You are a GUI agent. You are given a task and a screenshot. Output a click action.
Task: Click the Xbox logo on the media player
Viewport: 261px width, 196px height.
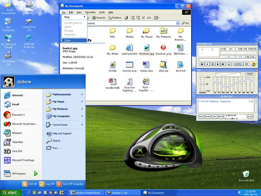[x=139, y=152]
